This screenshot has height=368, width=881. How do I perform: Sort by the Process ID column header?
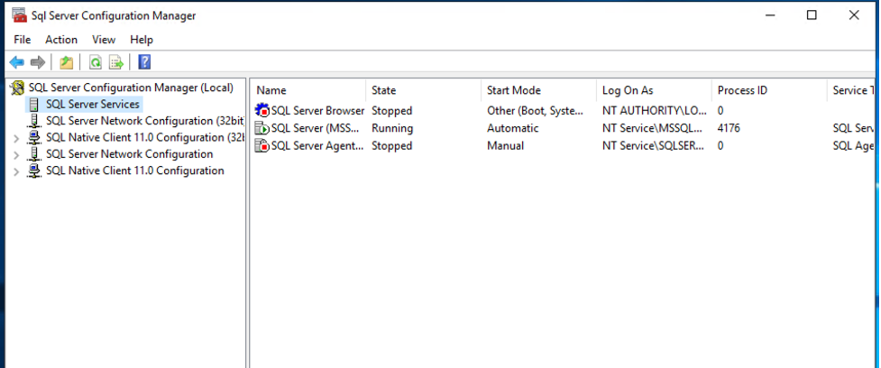[769, 90]
